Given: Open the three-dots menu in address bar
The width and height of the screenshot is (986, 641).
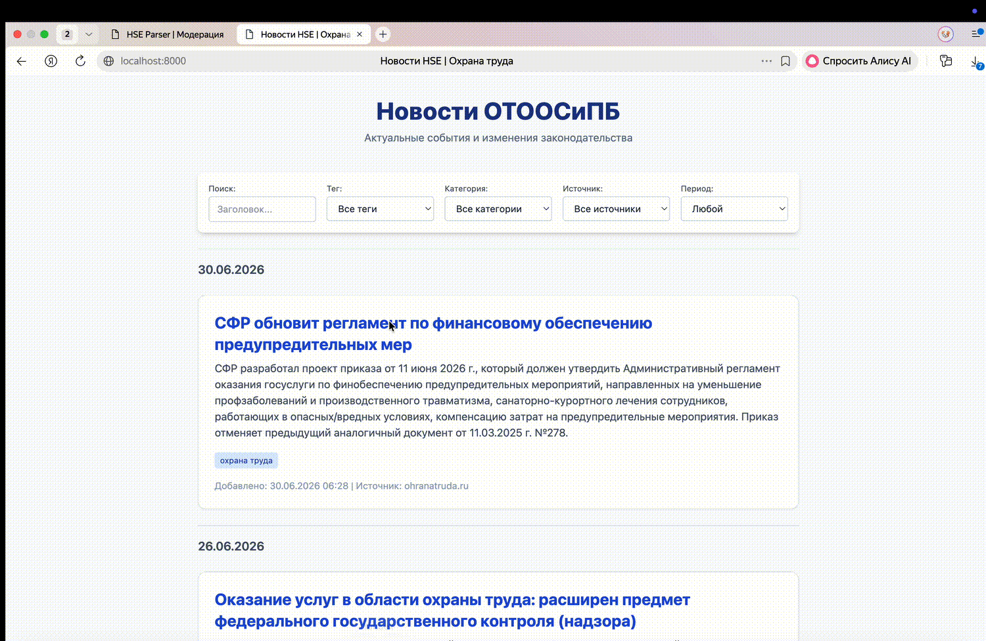Looking at the screenshot, I should 766,61.
